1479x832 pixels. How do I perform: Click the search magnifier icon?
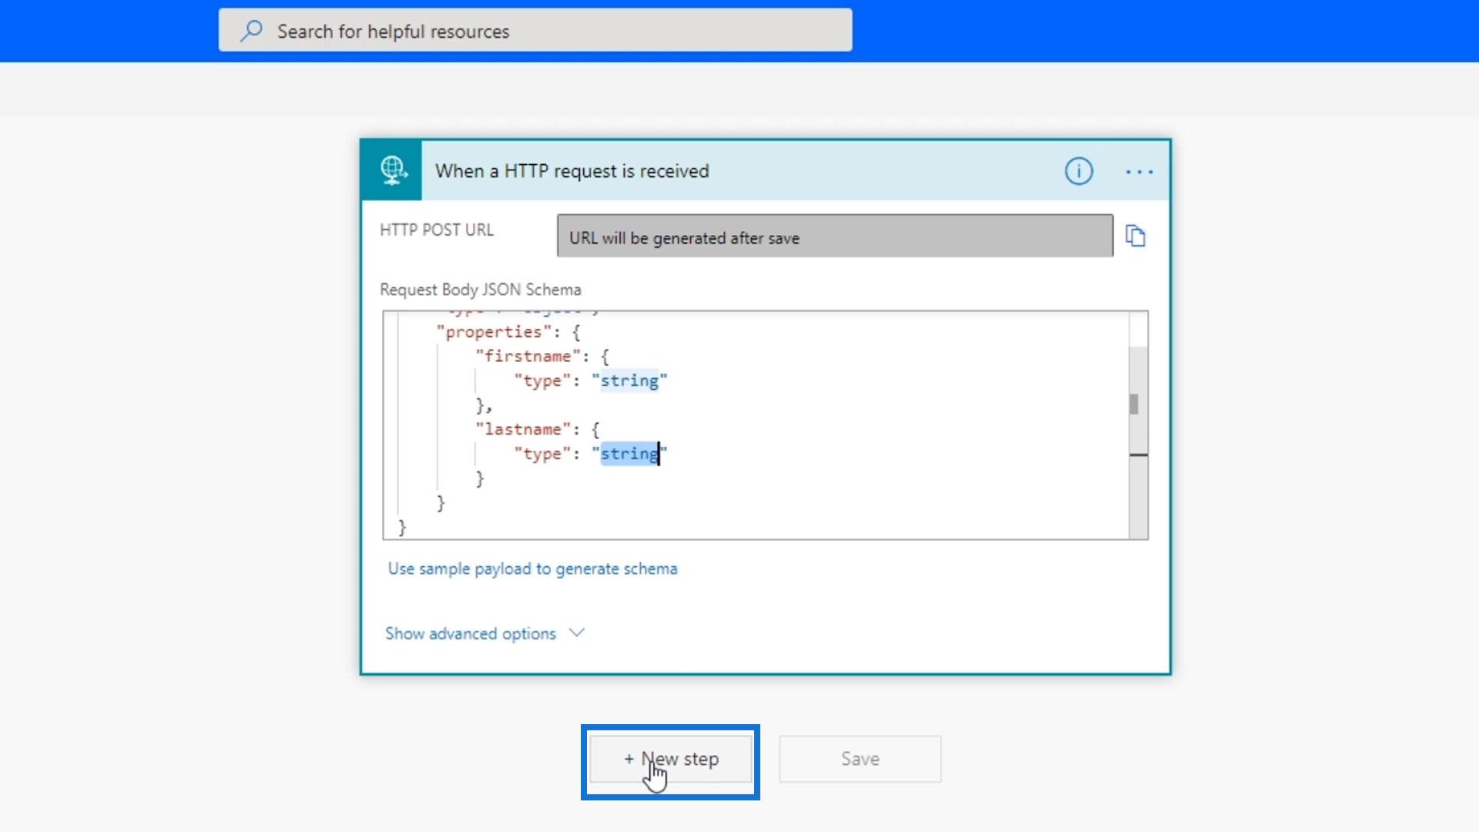coord(251,31)
